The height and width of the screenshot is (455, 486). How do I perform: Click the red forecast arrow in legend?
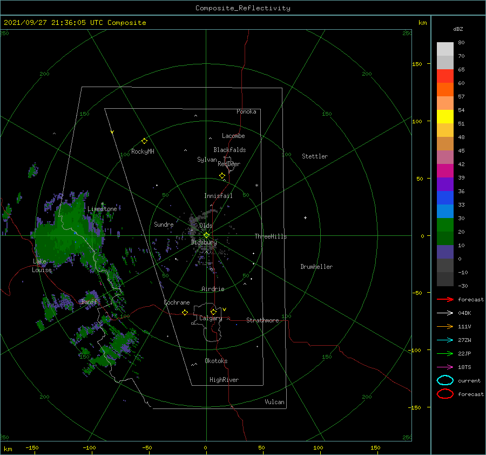(445, 299)
